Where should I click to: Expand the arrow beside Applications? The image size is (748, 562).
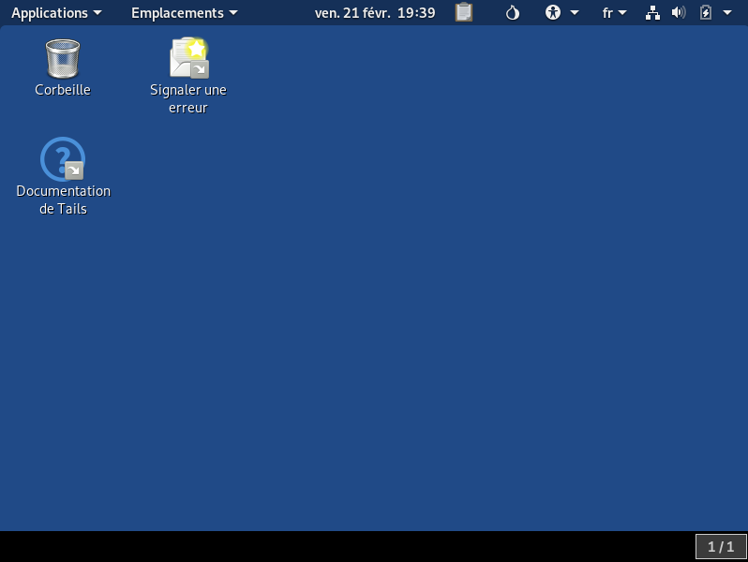coord(97,13)
